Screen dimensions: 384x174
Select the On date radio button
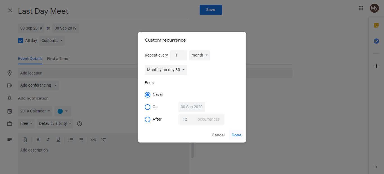148,107
